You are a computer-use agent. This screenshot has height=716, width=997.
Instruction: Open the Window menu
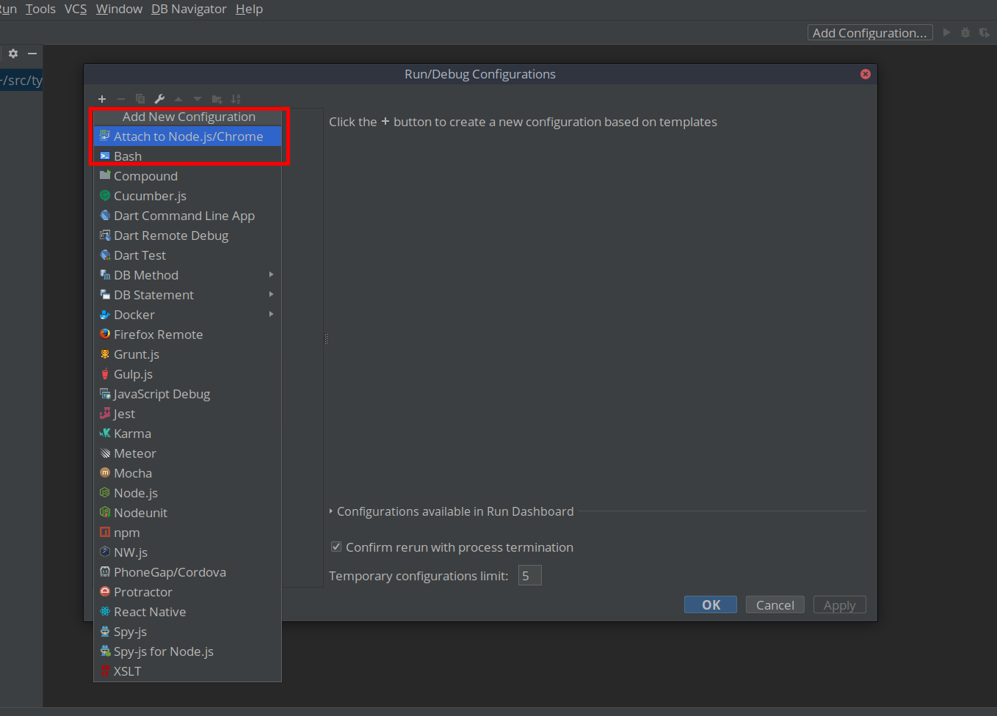(119, 9)
